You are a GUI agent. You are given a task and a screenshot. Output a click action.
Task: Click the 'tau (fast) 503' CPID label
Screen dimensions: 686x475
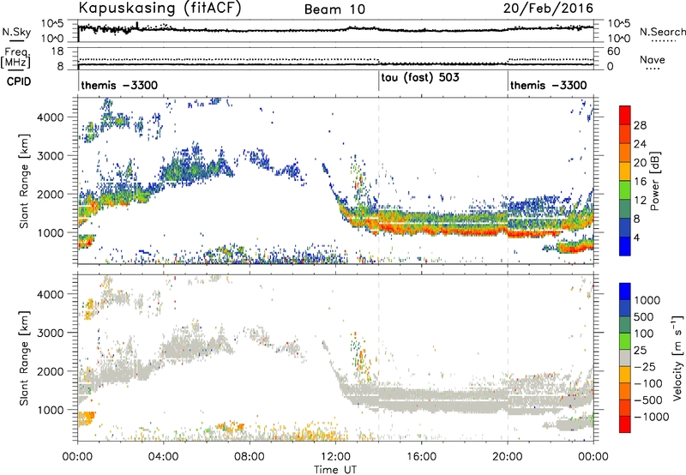tap(420, 78)
